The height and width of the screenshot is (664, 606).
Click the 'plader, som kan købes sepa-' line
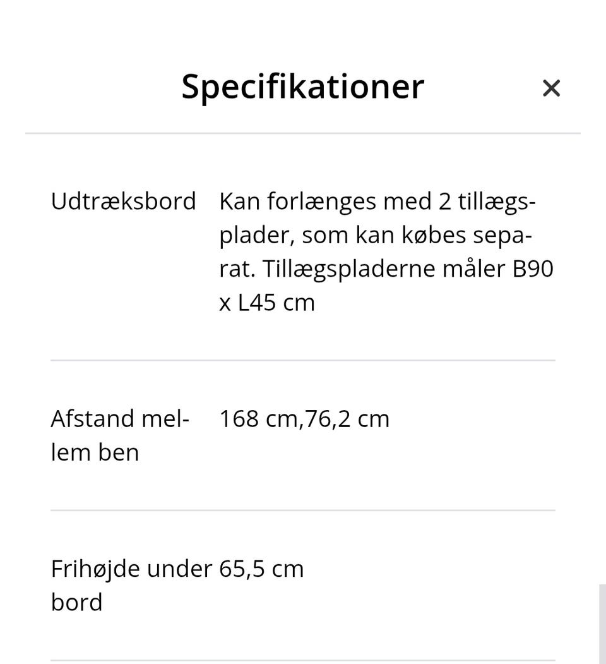click(375, 235)
